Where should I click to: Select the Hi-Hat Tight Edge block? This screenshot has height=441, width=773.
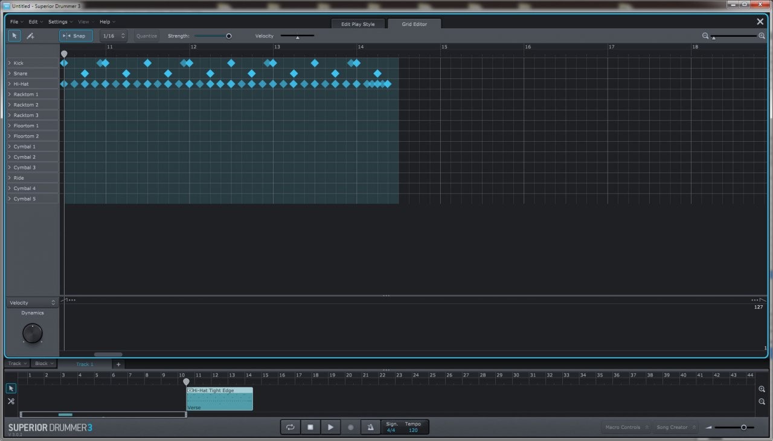(x=220, y=399)
